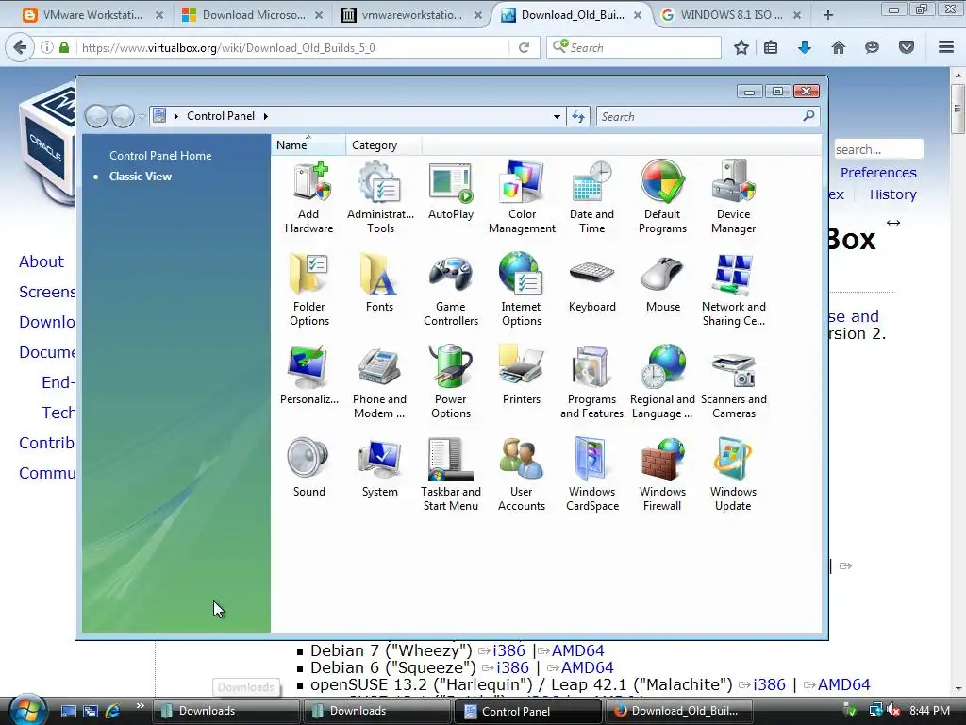Open openSUSE 13.2 i386 download link

click(769, 685)
